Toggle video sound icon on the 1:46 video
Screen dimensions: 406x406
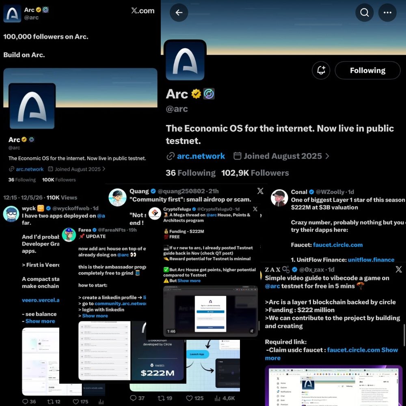coord(252,331)
